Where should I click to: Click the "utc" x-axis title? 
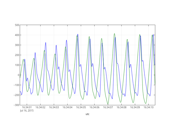[87, 114]
